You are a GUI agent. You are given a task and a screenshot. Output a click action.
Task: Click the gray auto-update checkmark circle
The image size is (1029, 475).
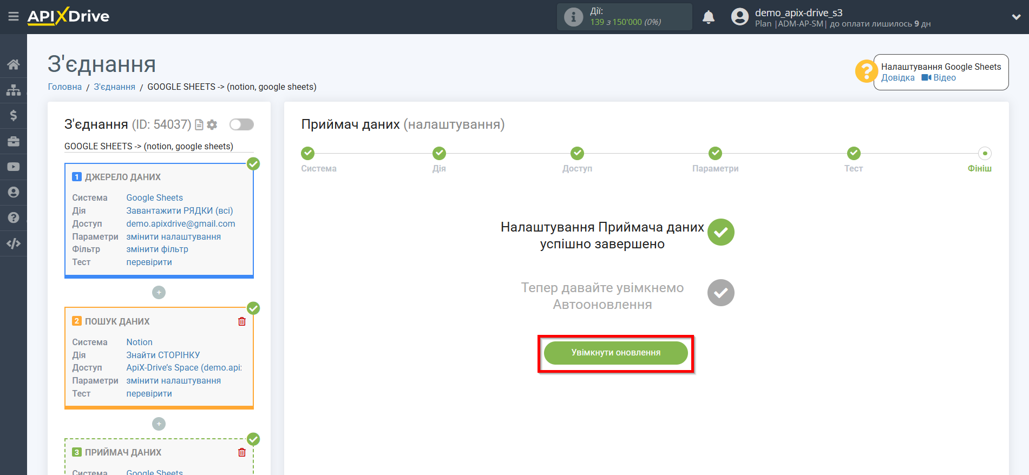(x=721, y=293)
